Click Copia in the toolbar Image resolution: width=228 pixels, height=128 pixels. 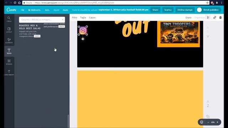pos(188,17)
